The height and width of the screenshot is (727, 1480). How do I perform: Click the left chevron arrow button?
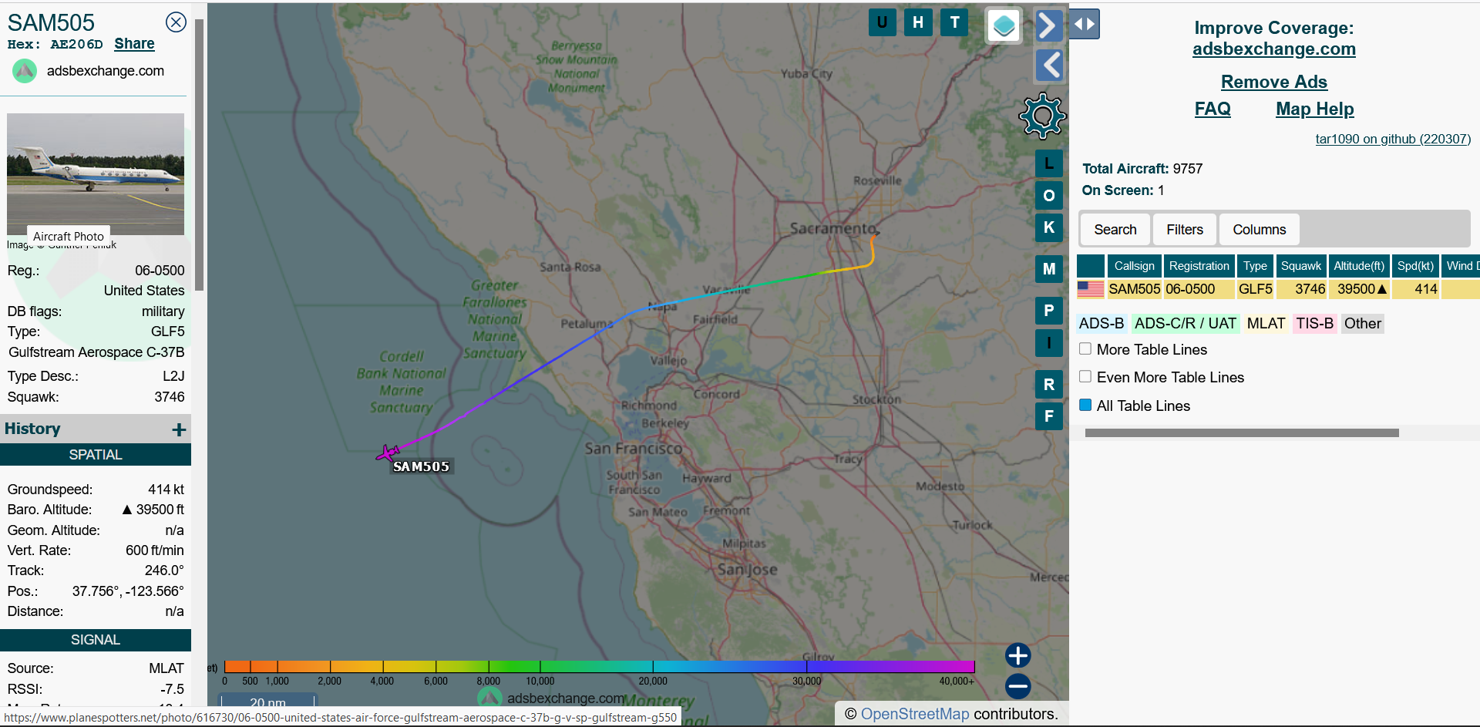pos(1048,66)
